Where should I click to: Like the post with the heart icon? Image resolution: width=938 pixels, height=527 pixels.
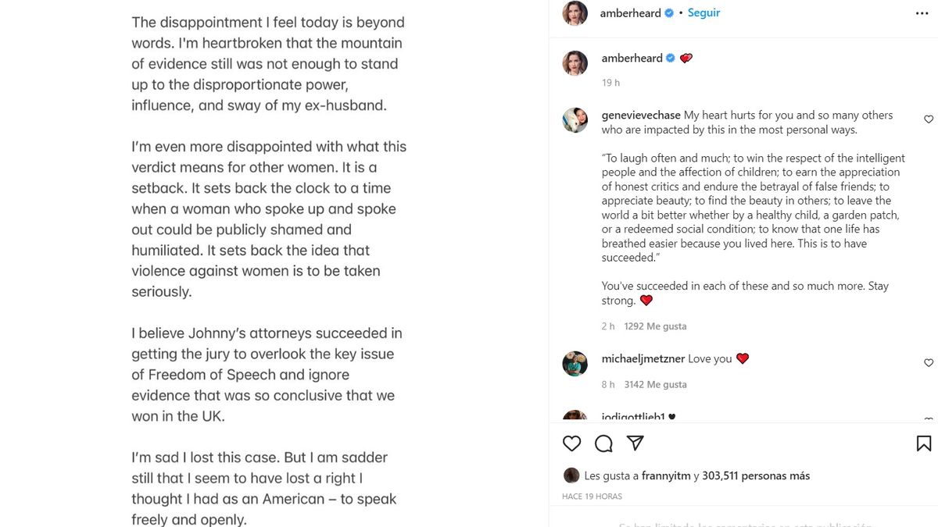(x=572, y=443)
